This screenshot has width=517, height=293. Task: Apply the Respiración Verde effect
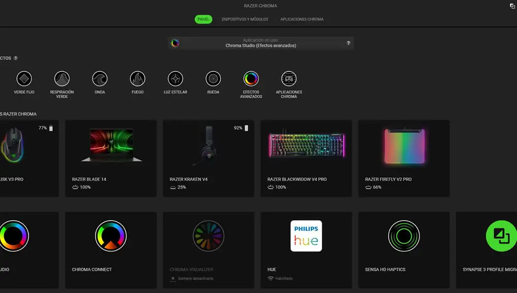point(62,79)
